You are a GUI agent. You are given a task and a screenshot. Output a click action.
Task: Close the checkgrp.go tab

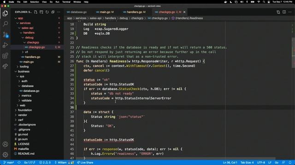coord(184,12)
